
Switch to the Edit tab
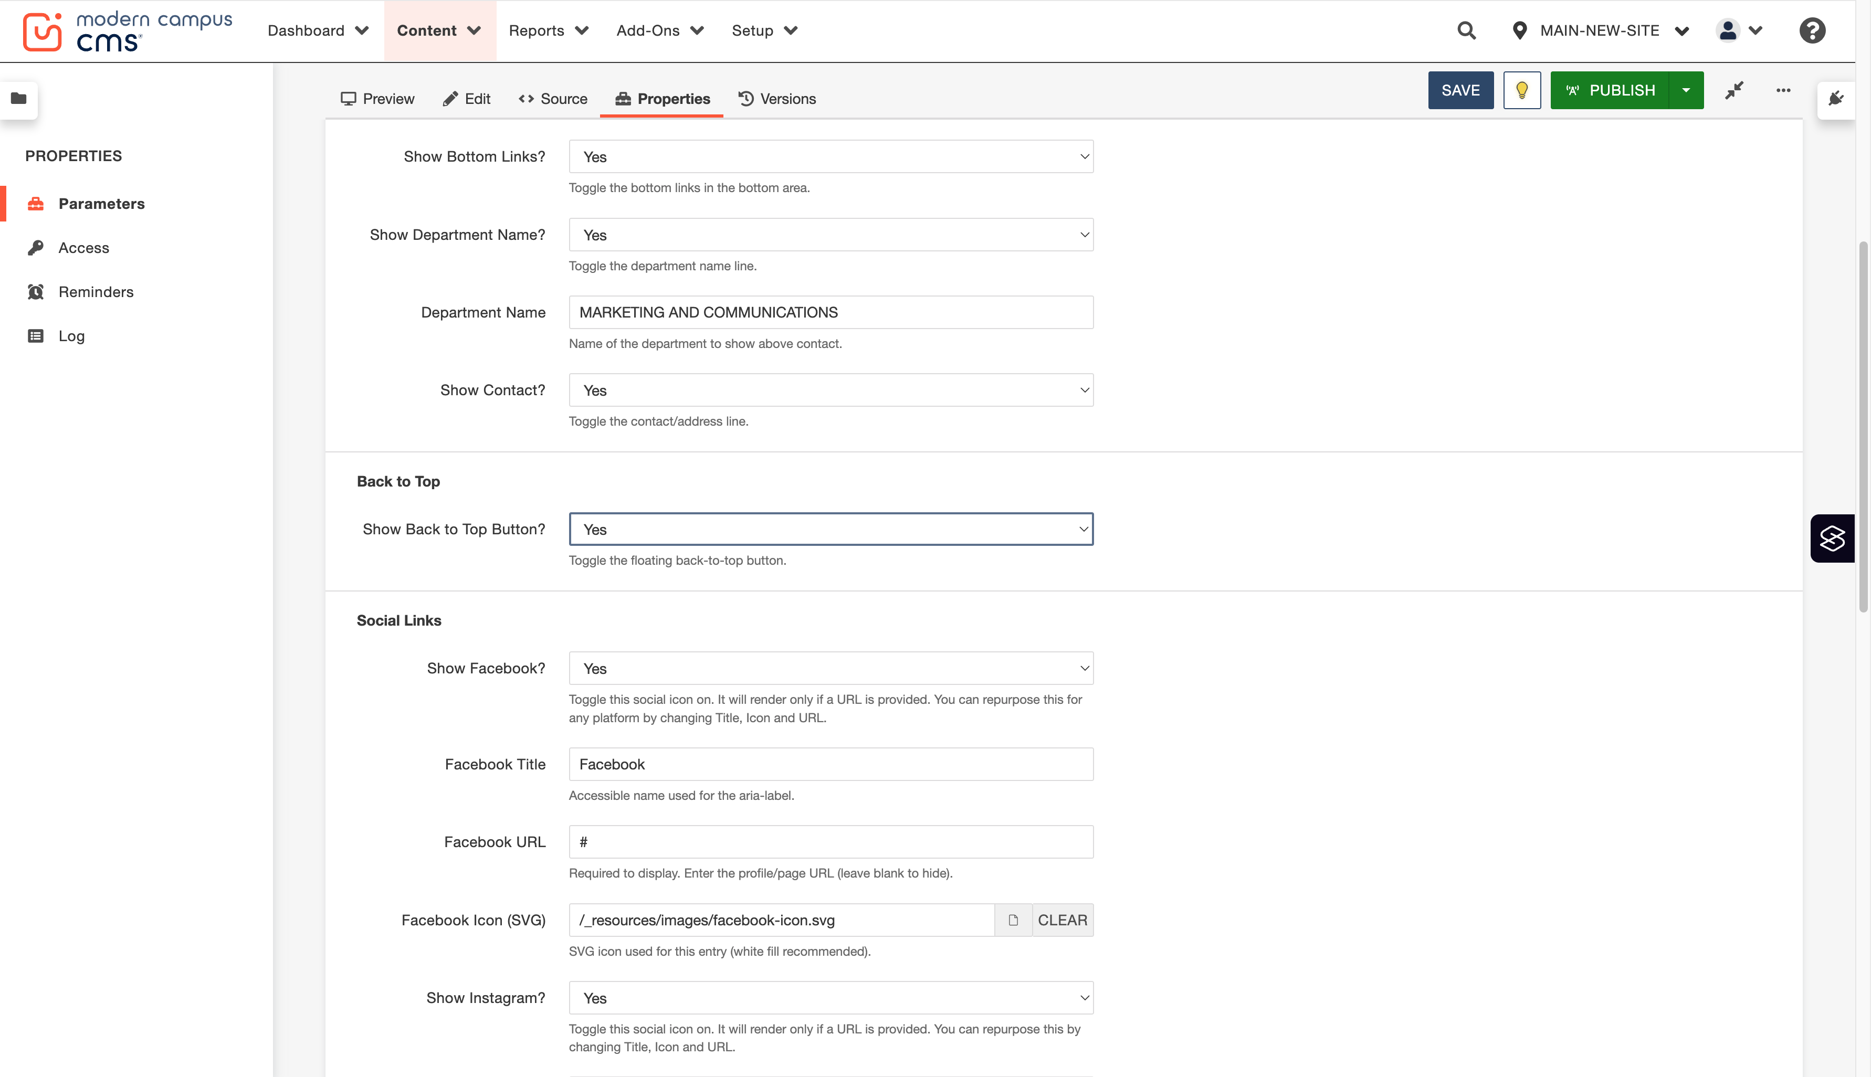click(x=467, y=98)
